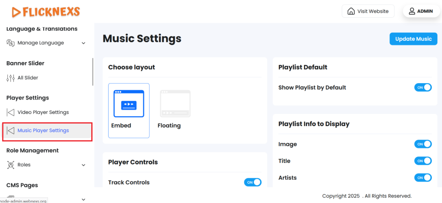Switch off the Artists toggle
Screen dimensions: 442x203
click(x=423, y=178)
